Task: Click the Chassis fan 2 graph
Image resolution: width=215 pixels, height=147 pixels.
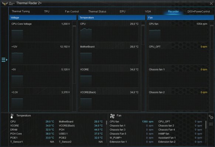Action: pos(178,103)
